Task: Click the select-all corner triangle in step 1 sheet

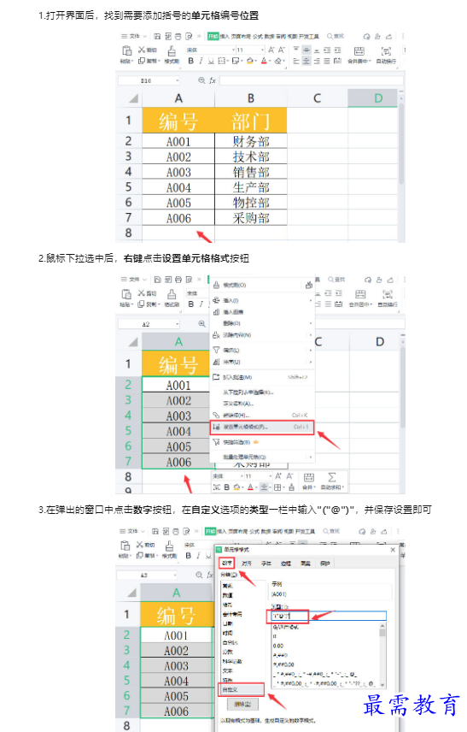Action: click(134, 98)
